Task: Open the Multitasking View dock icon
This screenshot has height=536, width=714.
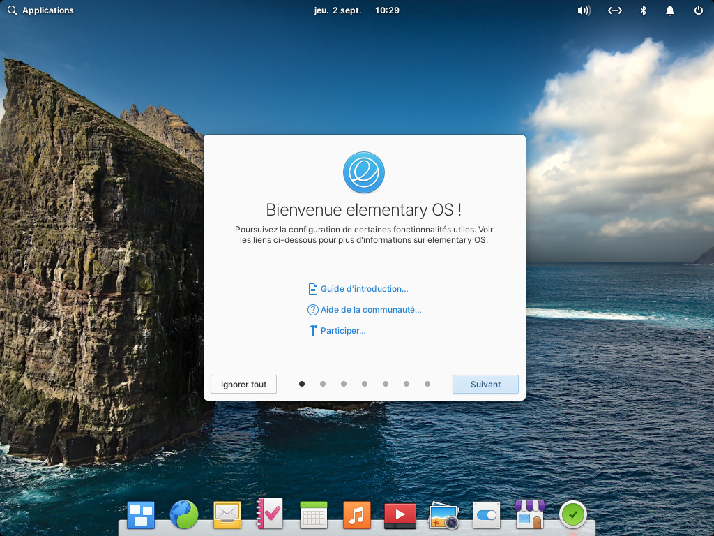Action: [141, 515]
